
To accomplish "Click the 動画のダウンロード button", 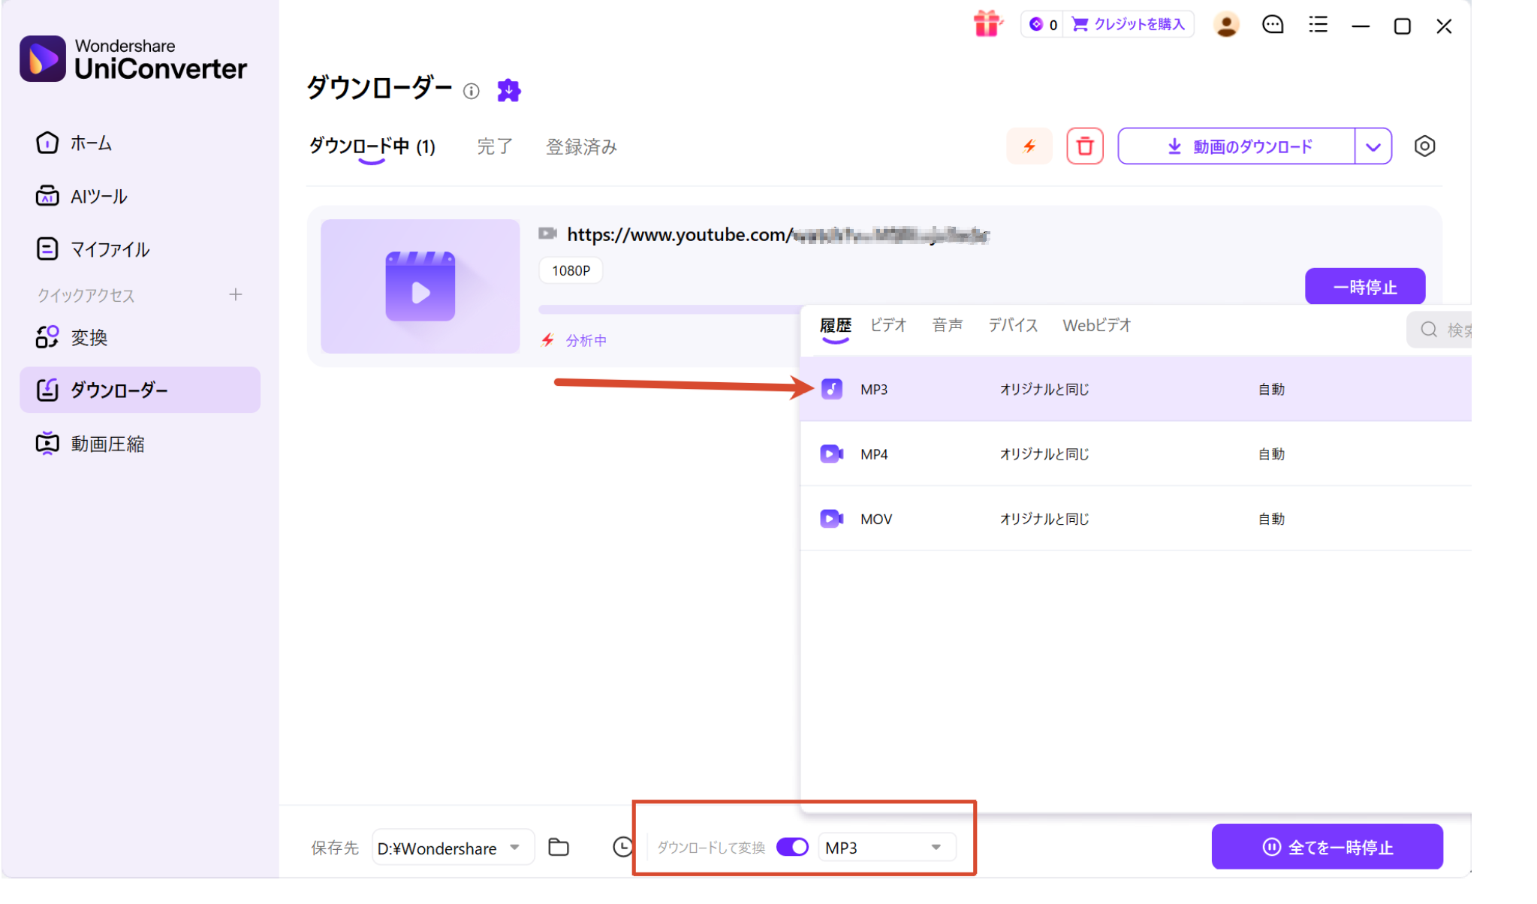I will [1237, 146].
